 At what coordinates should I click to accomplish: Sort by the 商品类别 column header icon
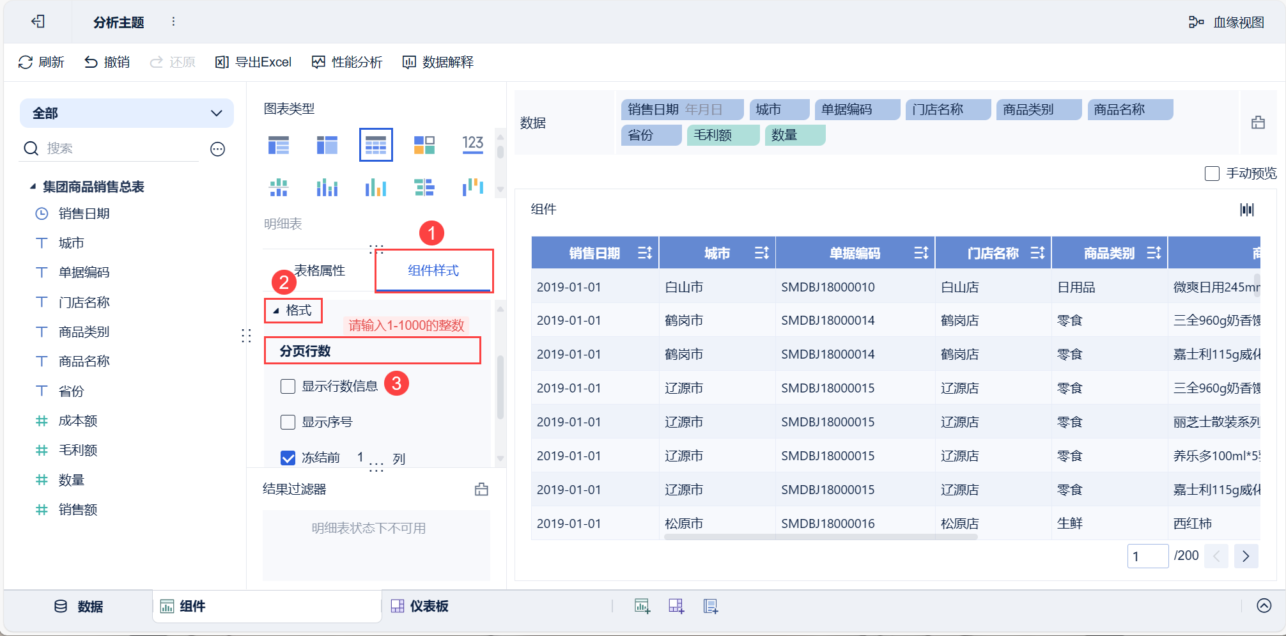click(x=1154, y=253)
